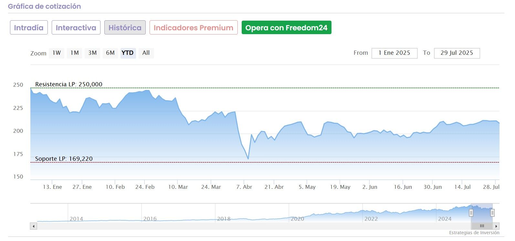Select the YTD zoom option
This screenshot has width=515, height=241.
click(128, 53)
